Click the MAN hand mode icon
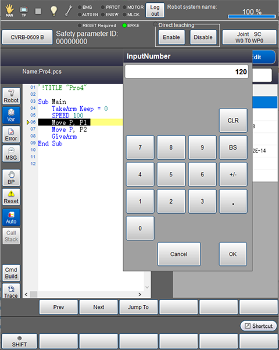The width and height of the screenshot is (279, 350). 9,10
